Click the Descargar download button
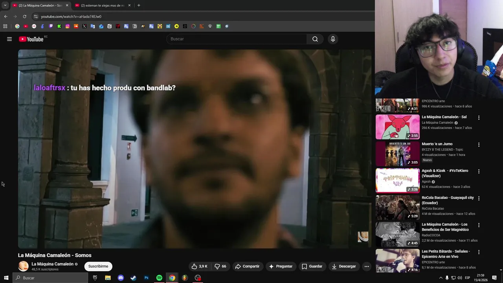This screenshot has width=503, height=283. pos(344,266)
